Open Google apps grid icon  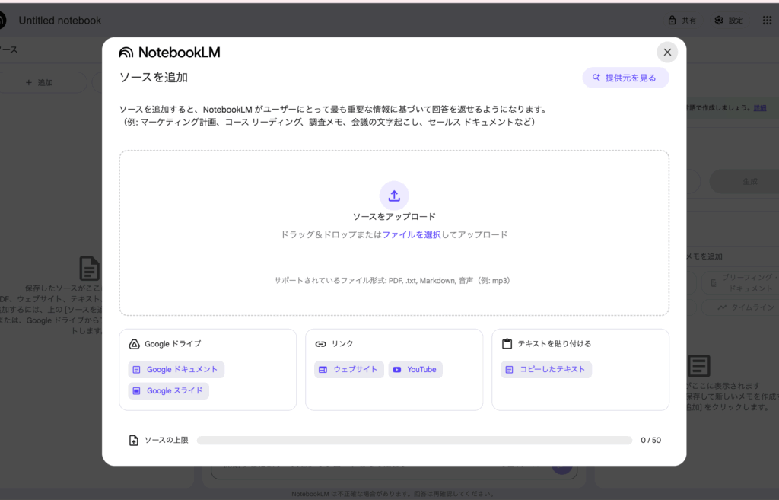pos(767,21)
